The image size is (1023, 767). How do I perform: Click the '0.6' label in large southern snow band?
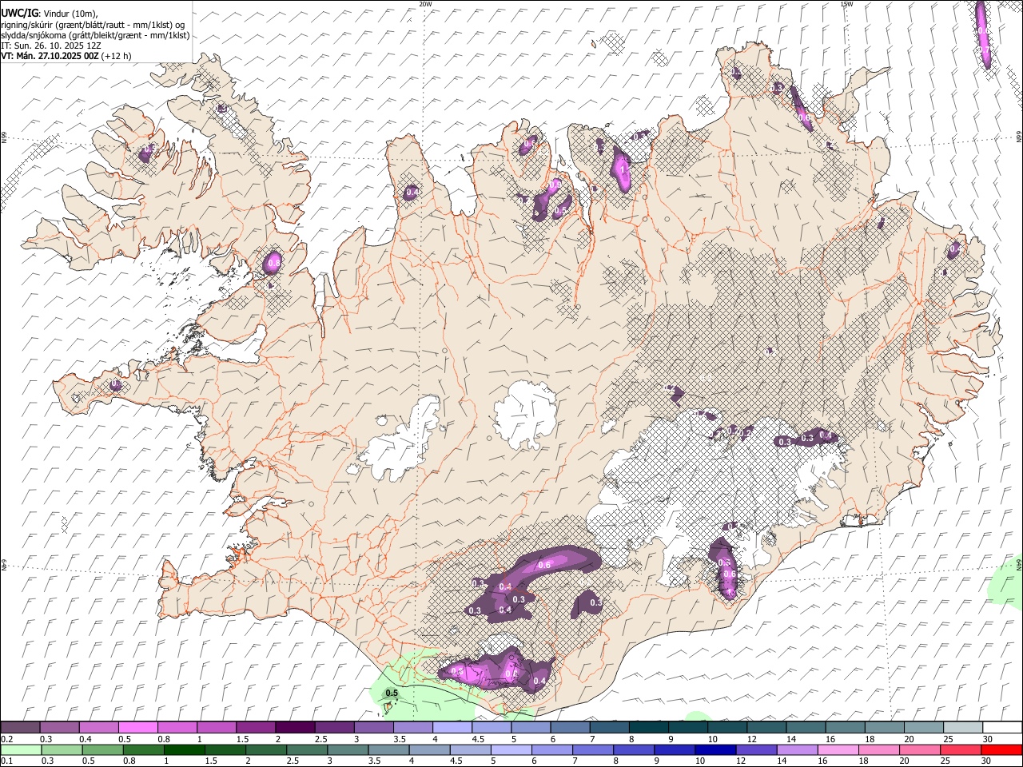[x=544, y=565]
